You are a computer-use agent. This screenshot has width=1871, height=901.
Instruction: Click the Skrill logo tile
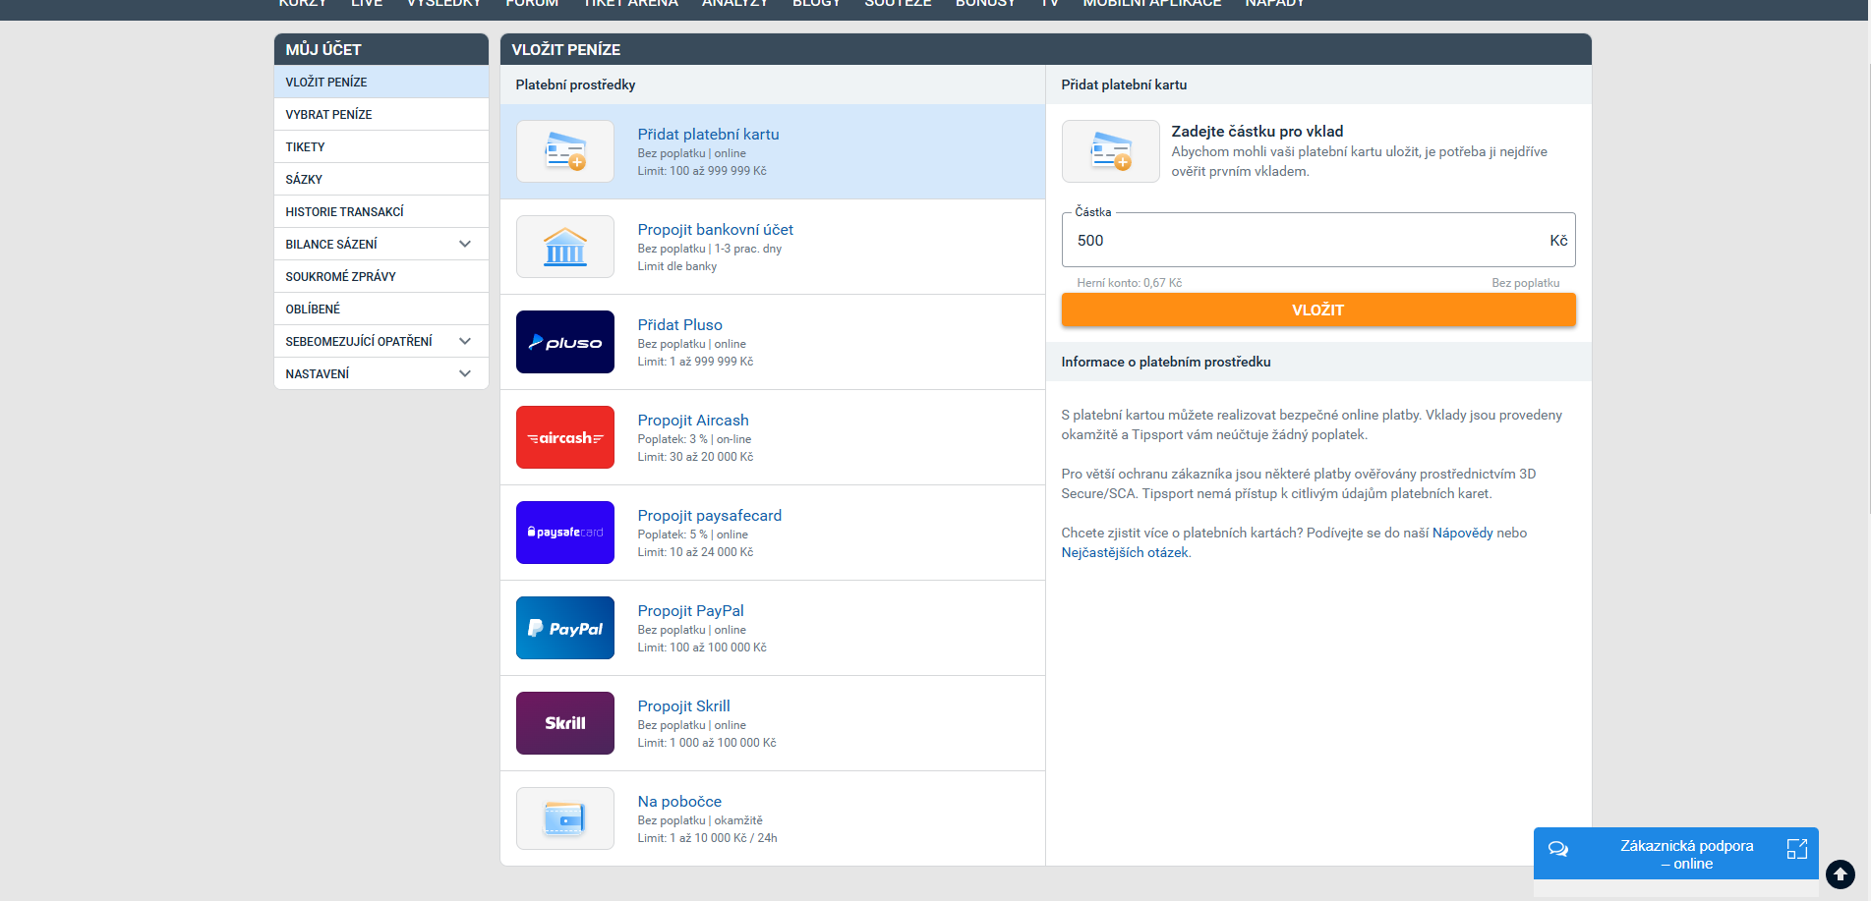[x=565, y=723]
